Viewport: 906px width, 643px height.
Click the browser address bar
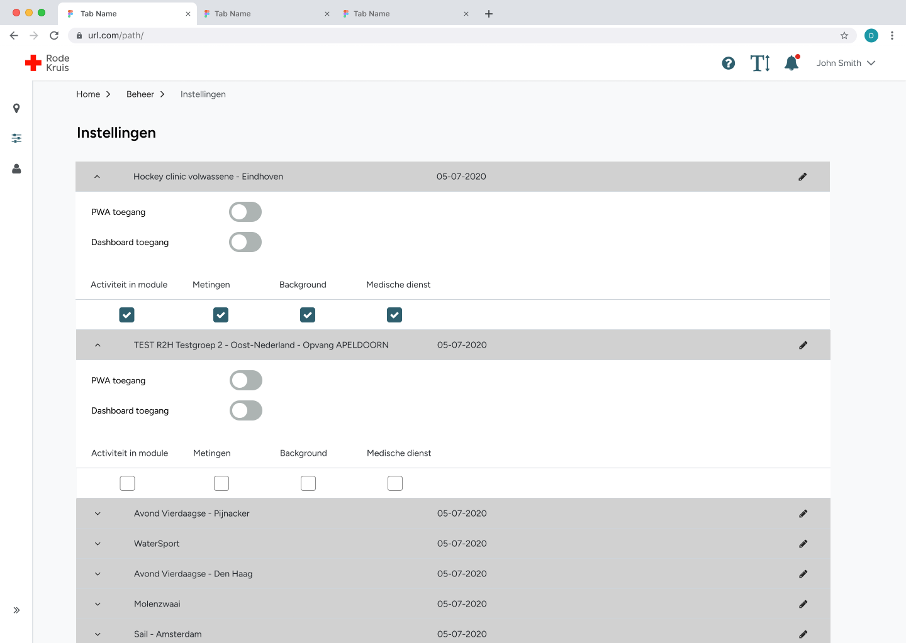point(462,35)
